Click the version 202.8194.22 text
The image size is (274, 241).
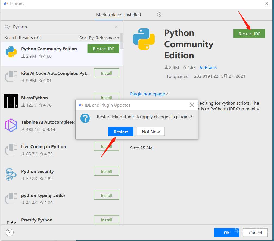[206, 76]
